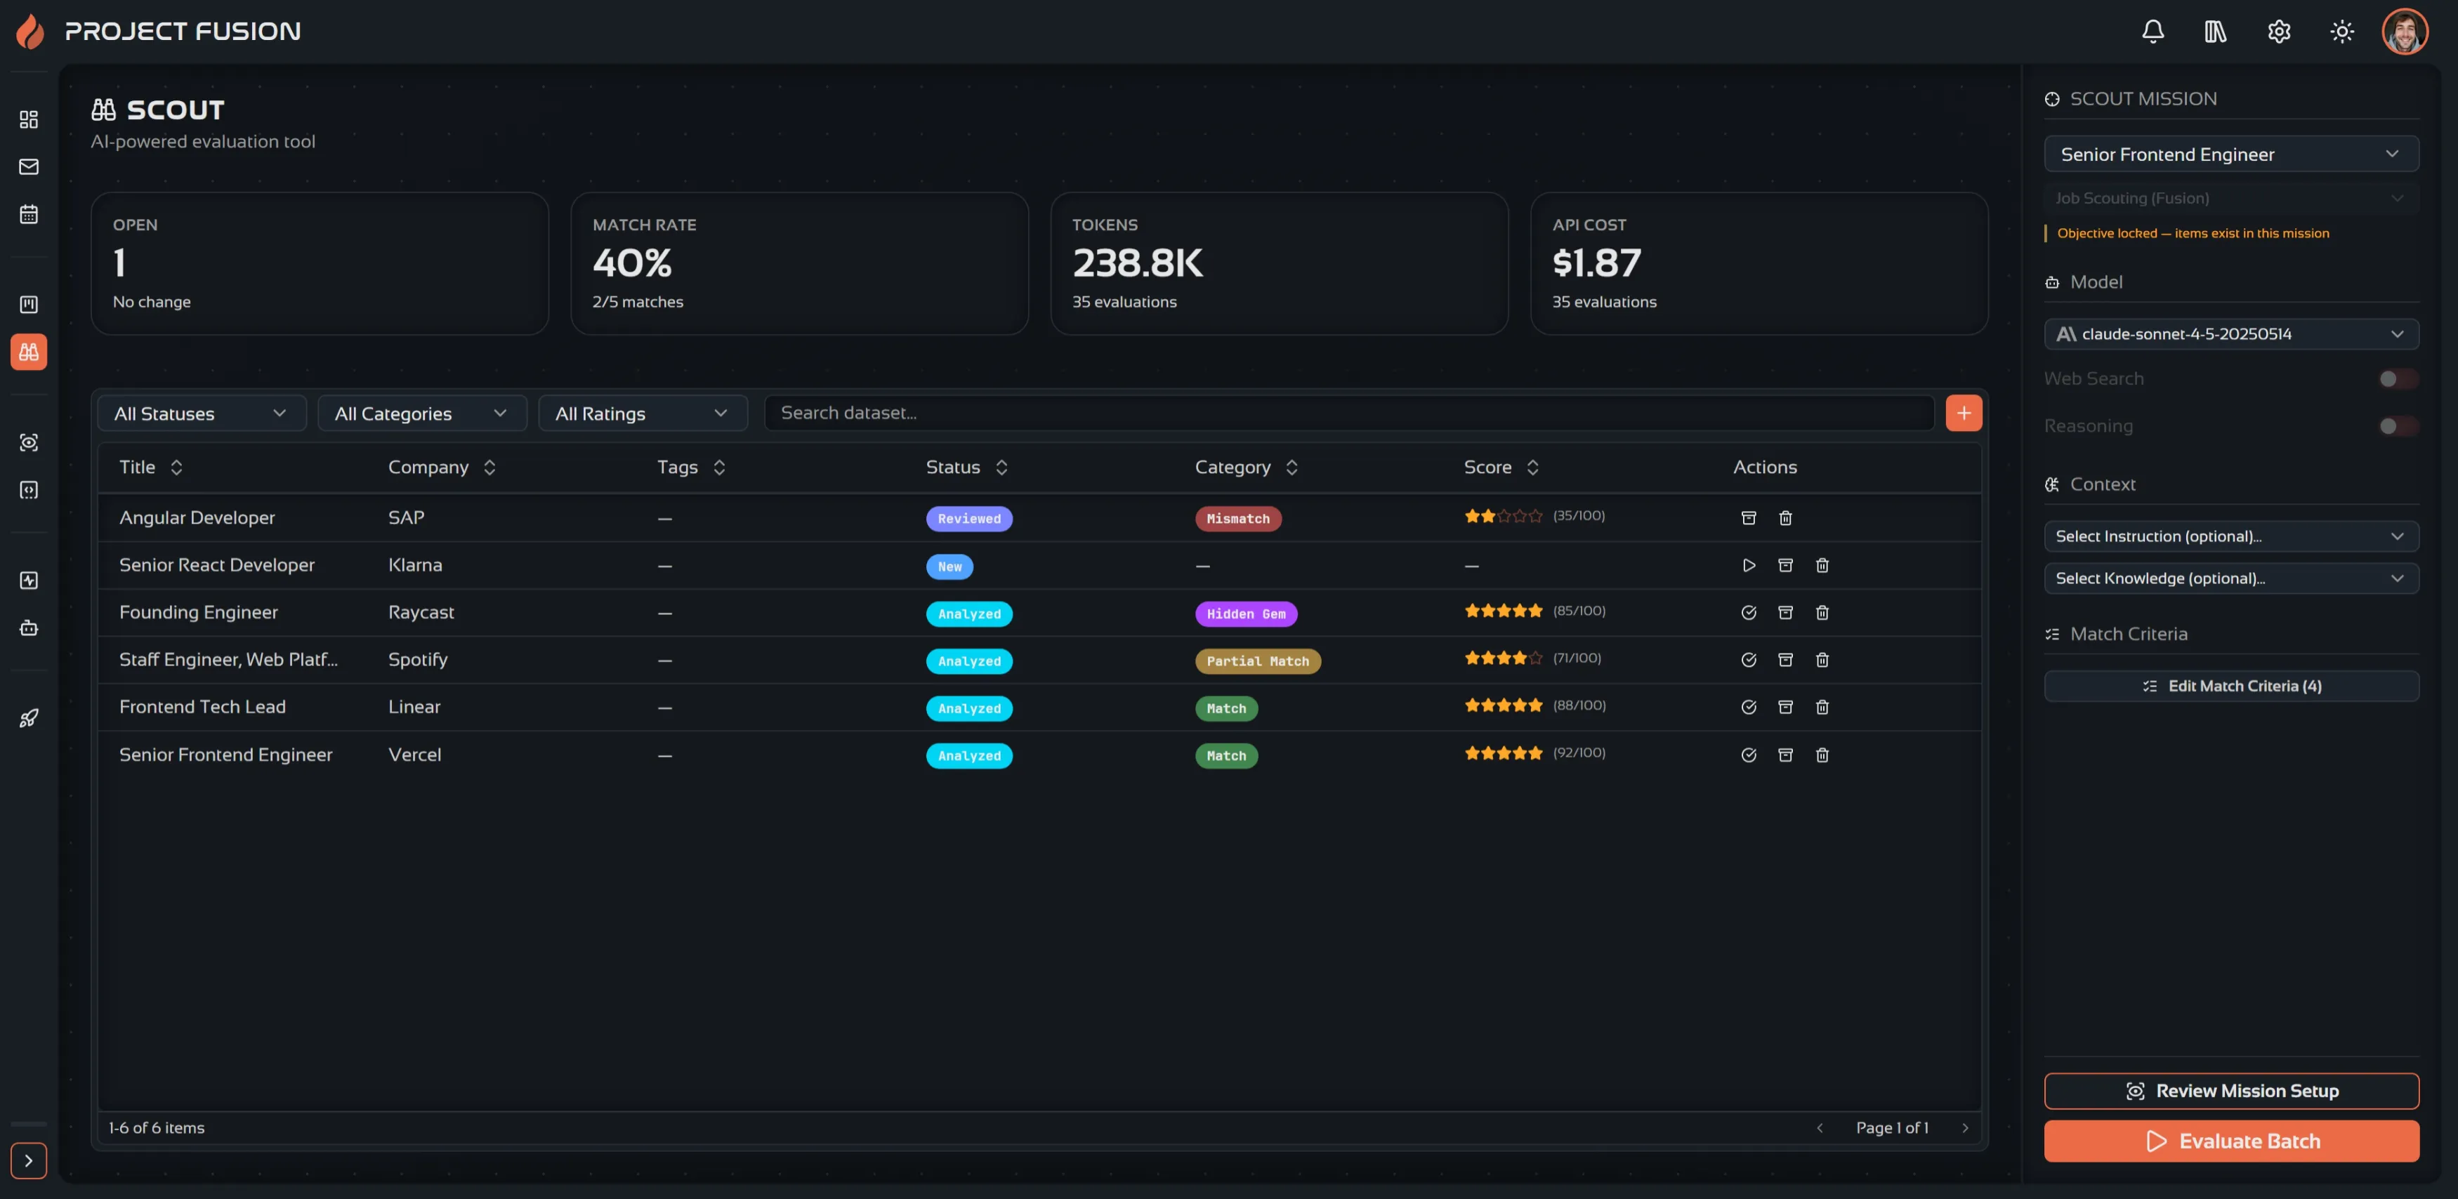
Task: Select the API Cost $1.87 card
Action: (x=1759, y=263)
